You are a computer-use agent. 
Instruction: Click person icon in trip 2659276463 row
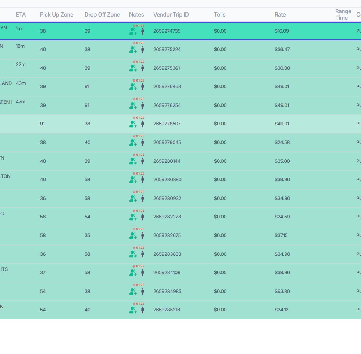pyautogui.click(x=143, y=87)
